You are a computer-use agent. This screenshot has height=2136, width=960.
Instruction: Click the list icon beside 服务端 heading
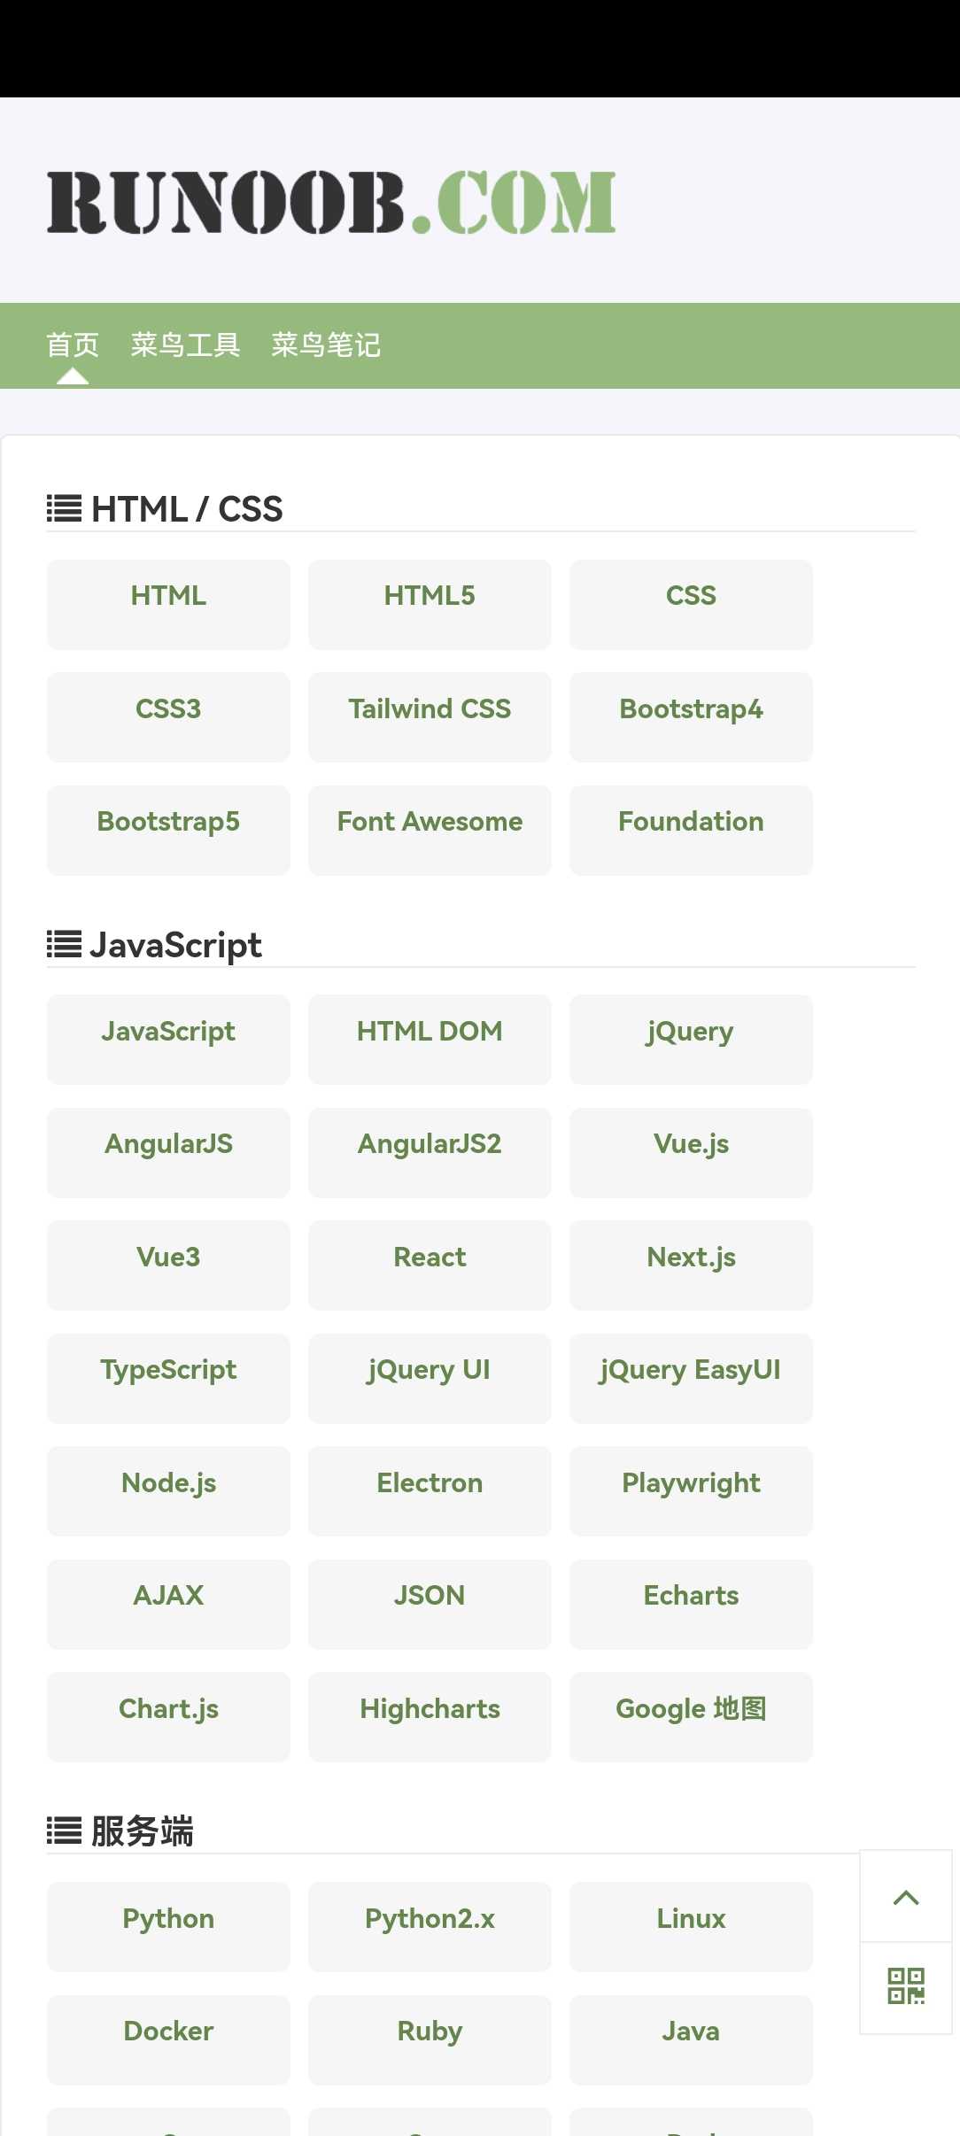pyautogui.click(x=64, y=1830)
